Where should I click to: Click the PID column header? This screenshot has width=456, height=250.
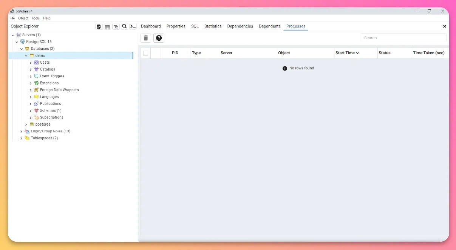point(175,53)
